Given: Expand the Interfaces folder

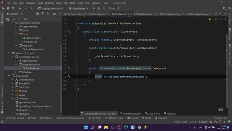Looking at the screenshot, I should (x=16, y=72).
